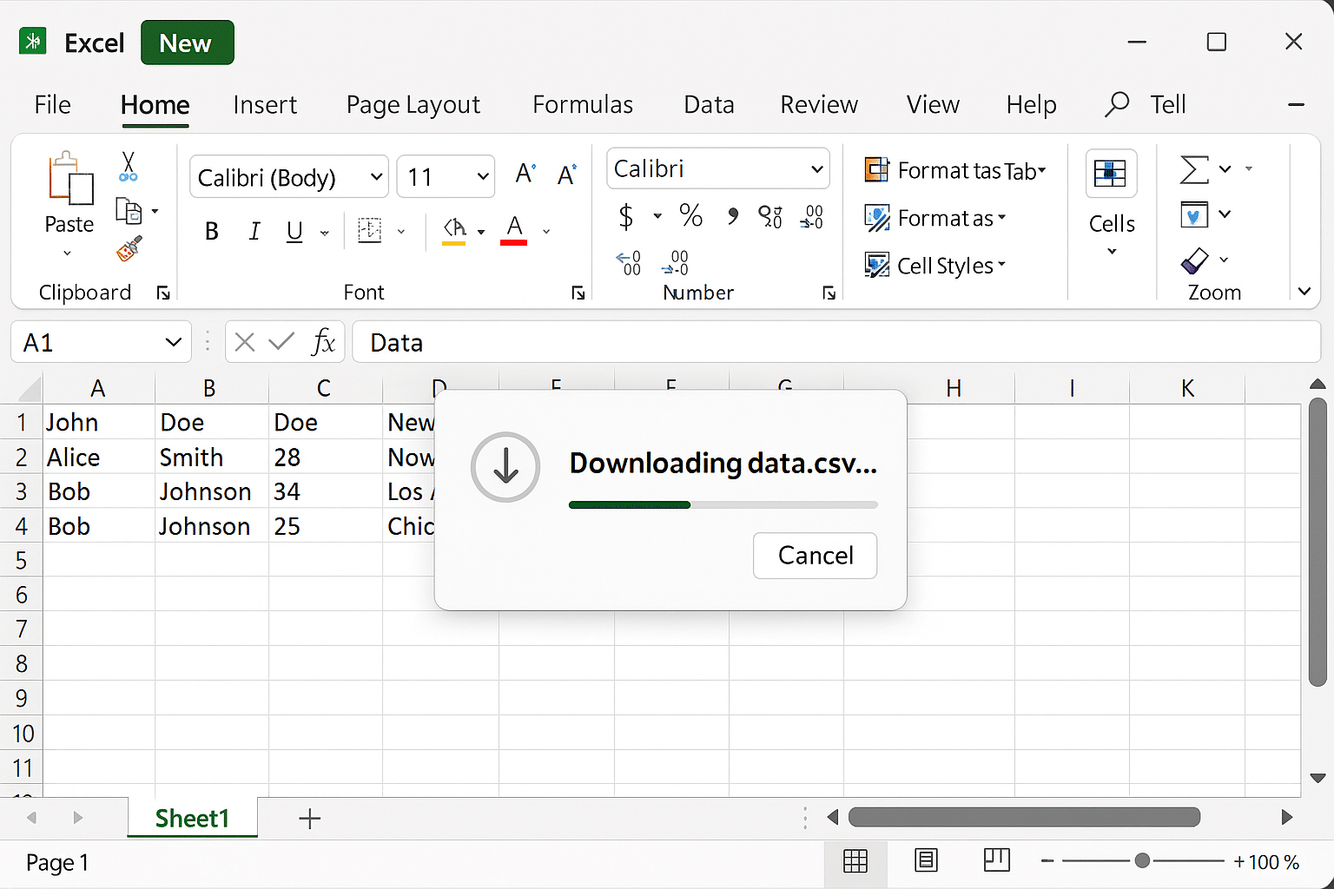Open the View tab
The image size is (1334, 889).
pos(933,104)
